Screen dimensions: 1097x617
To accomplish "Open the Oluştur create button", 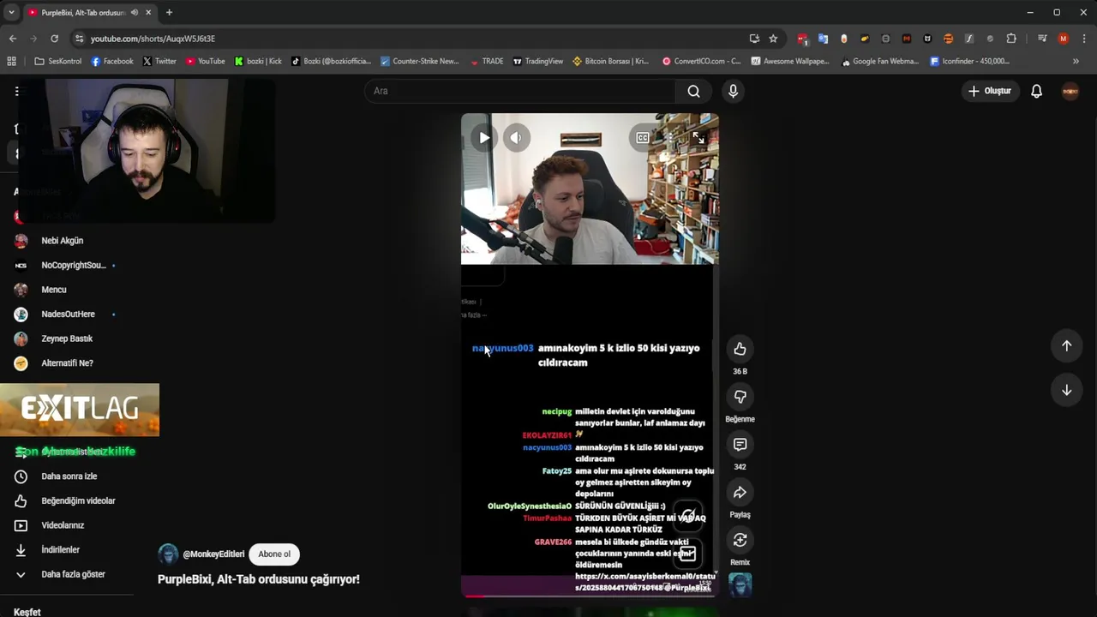I will pos(990,91).
